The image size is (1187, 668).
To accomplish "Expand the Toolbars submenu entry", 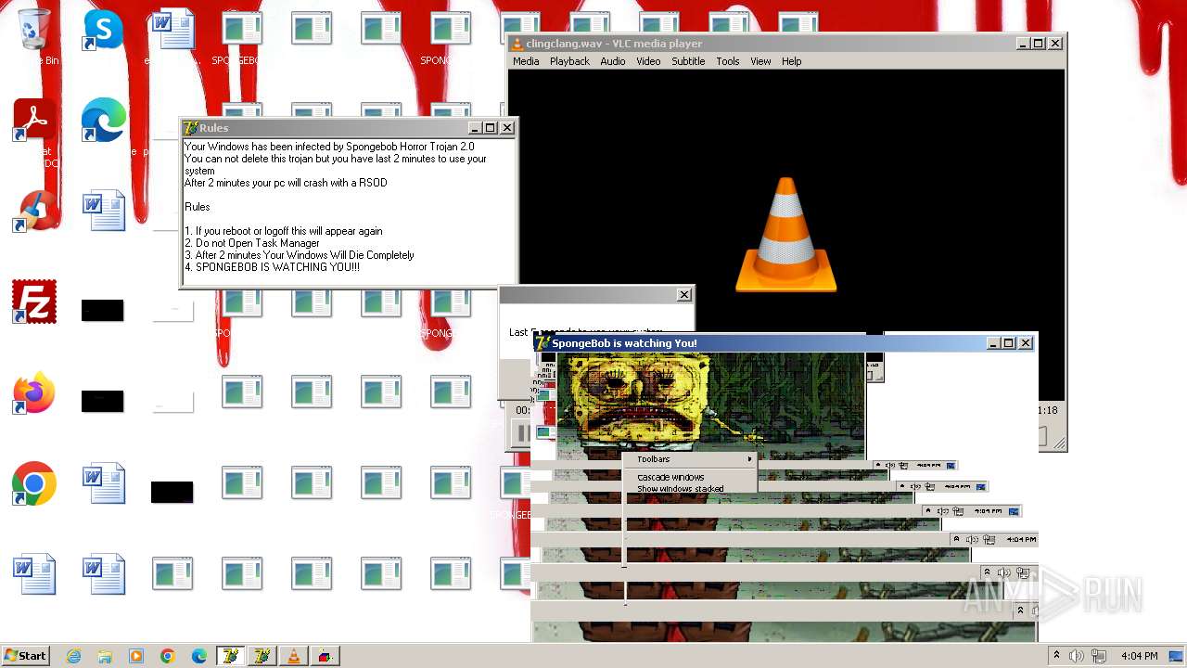I will tap(691, 459).
